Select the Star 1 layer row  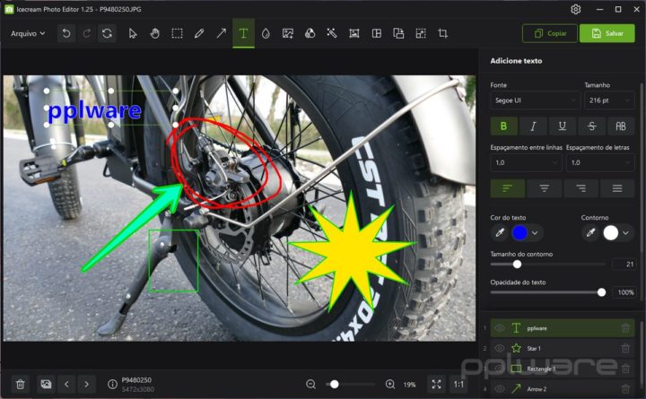(x=563, y=349)
